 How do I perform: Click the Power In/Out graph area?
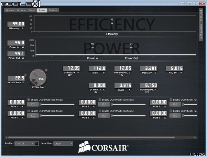point(116,48)
